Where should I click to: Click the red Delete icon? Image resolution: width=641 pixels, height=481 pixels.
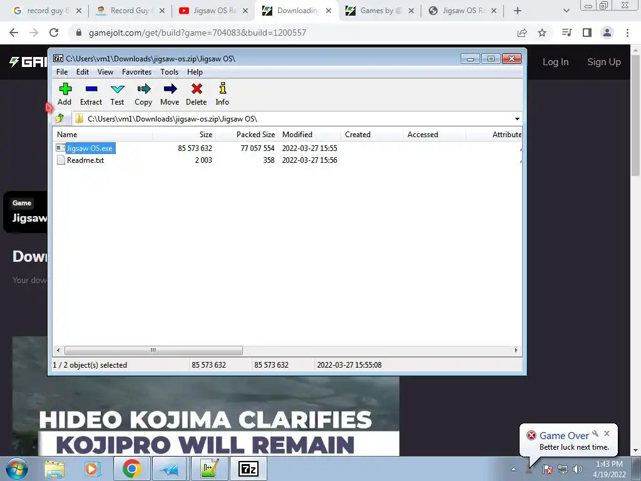pyautogui.click(x=196, y=94)
